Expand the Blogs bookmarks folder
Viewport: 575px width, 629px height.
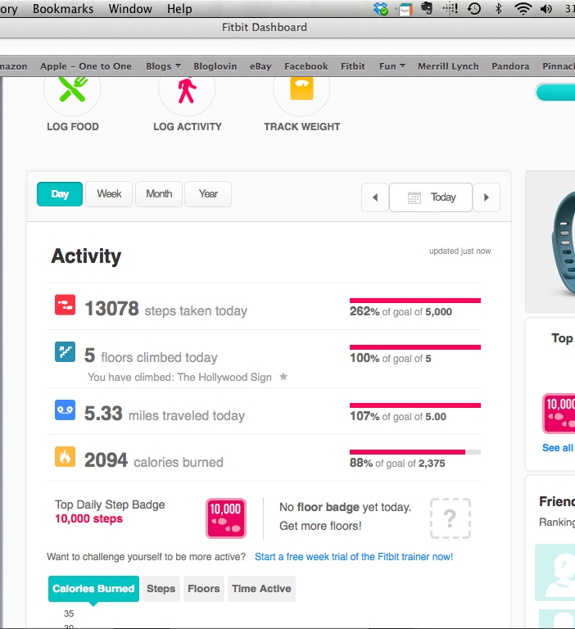[x=163, y=66]
